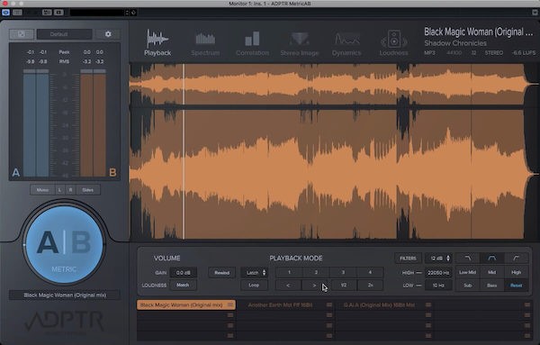Screen dimensions: 540x345
Task: Enable Mono monitoring
Action: point(42,190)
